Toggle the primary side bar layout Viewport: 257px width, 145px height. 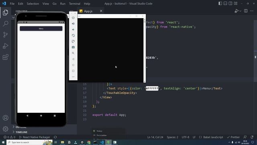tap(220, 4)
